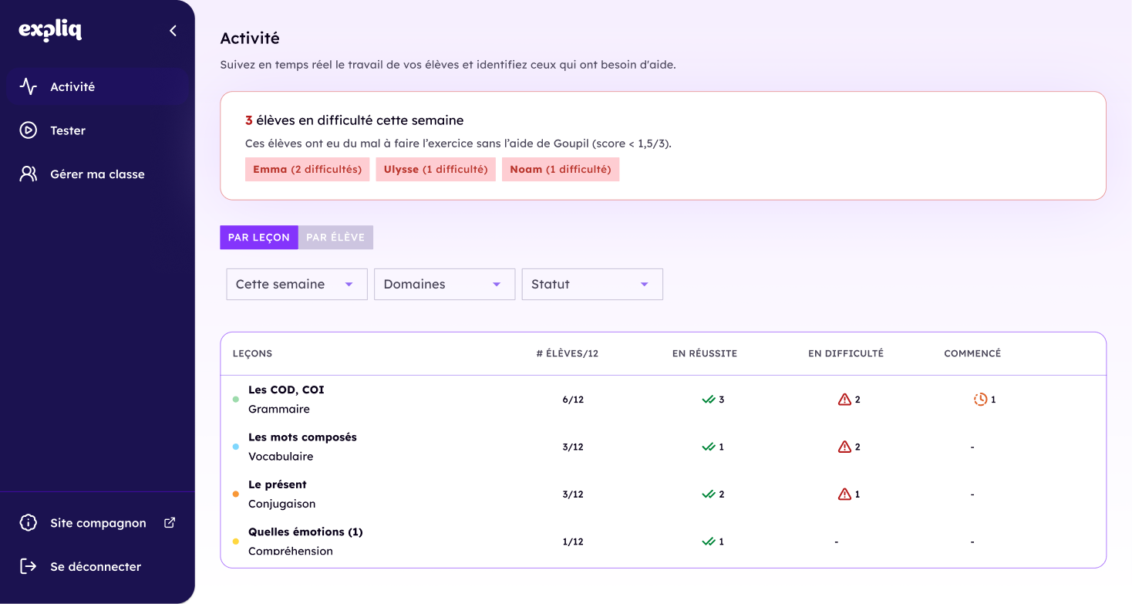Click the warning triangle in Les mots composés row

pos(844,447)
